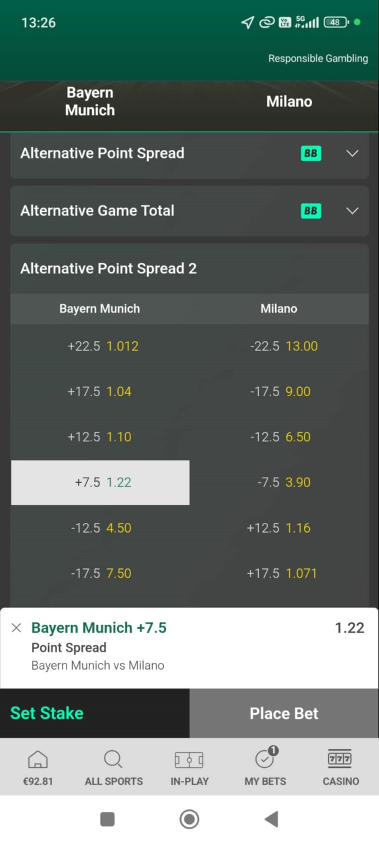Collapse Alternative Point Spread 2 header
Screen dimensions: 379x843
tap(189, 268)
